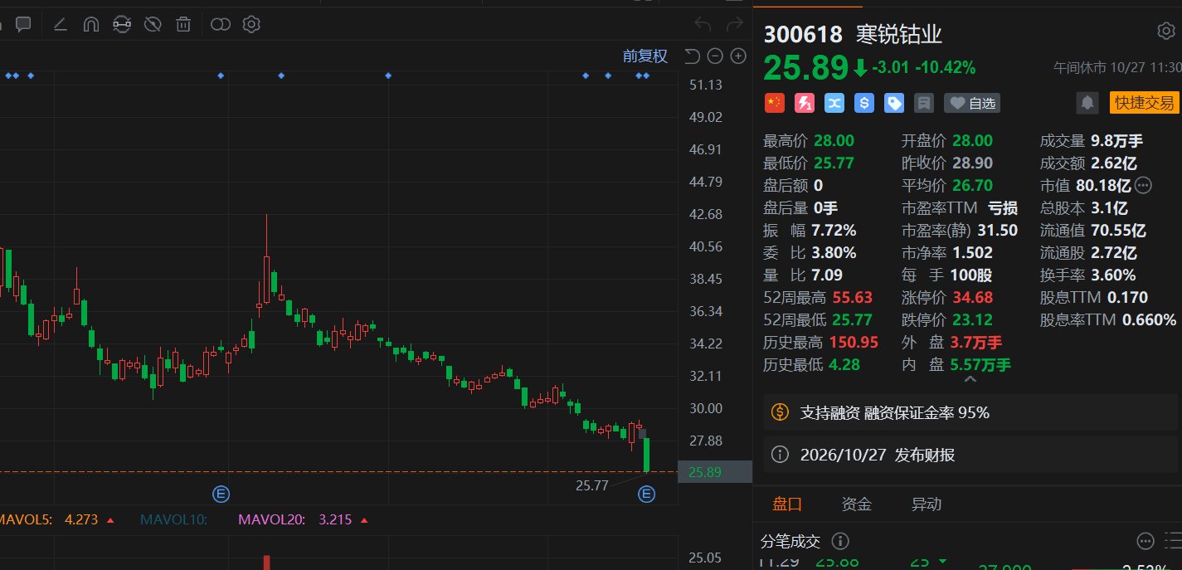
Task: Click the info icon next to 分笔成交
Action: pyautogui.click(x=839, y=542)
